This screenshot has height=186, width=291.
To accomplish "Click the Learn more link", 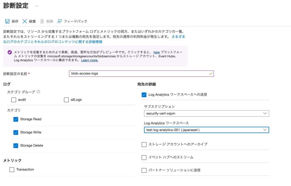I will 90,60.
